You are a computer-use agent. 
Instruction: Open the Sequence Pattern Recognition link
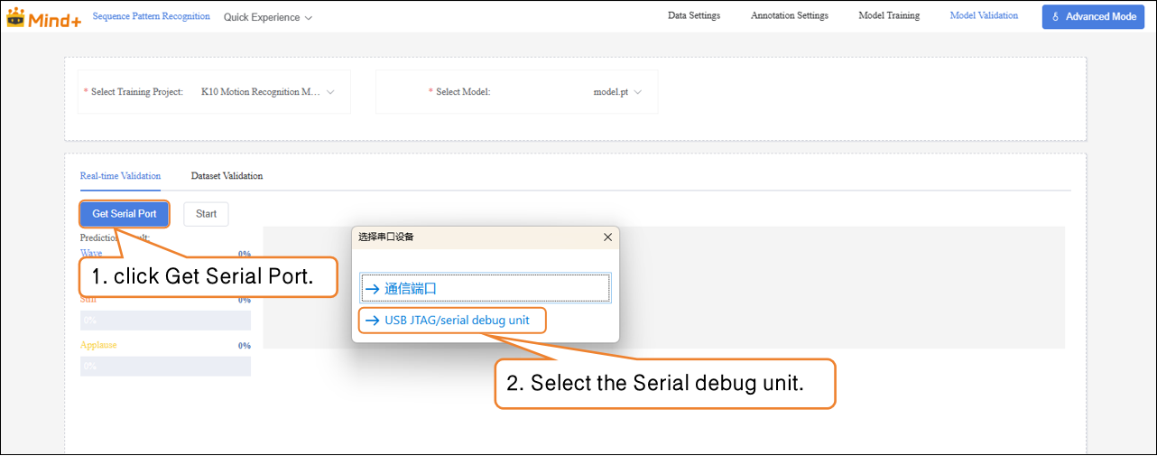(x=151, y=16)
